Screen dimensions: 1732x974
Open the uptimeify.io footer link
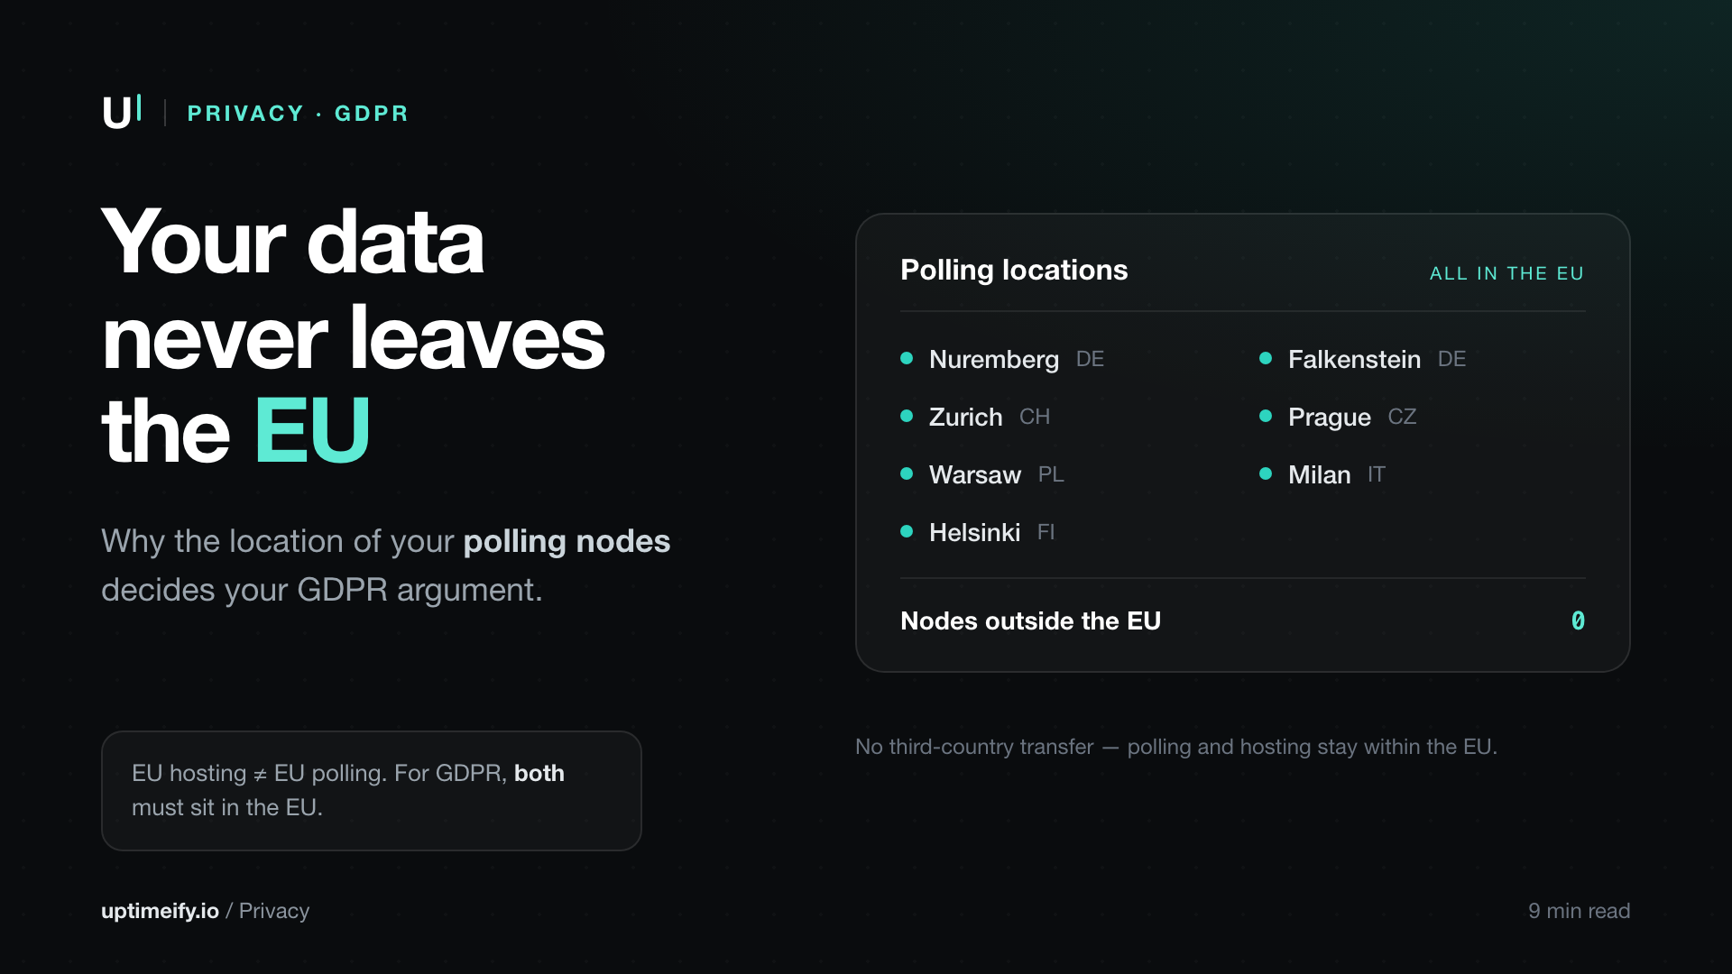(160, 911)
